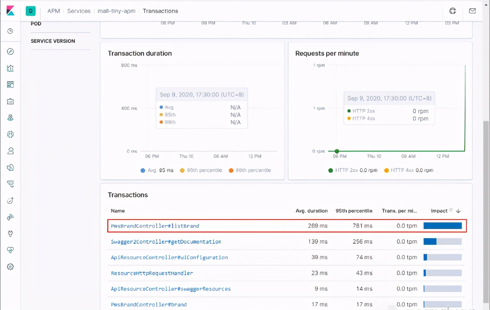Open the Management gear sidebar icon

10,267
